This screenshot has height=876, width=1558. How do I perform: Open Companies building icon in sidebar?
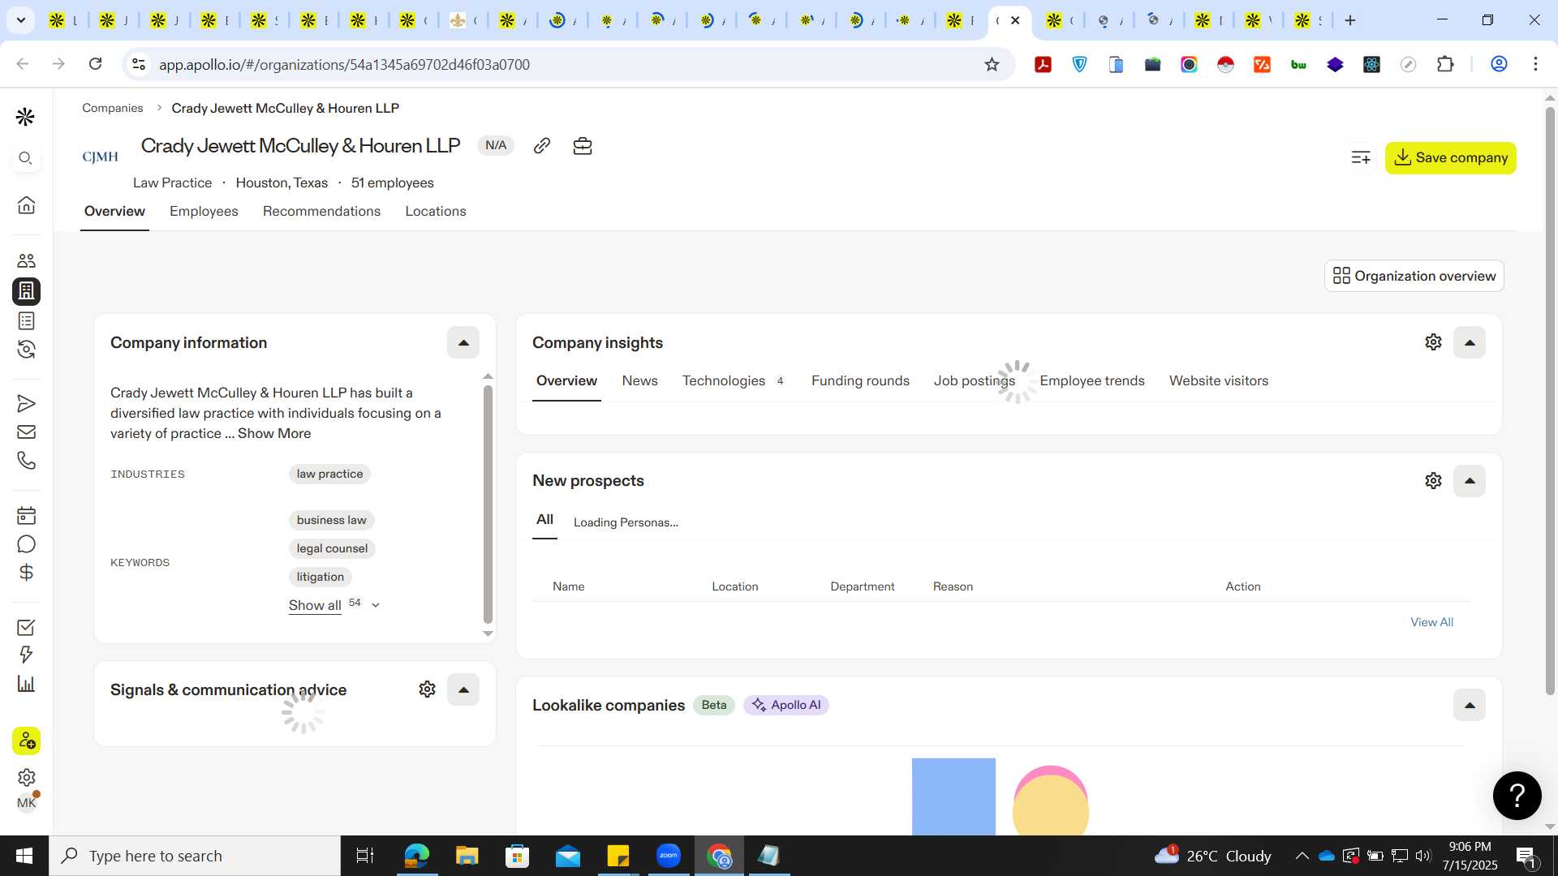pos(26,290)
